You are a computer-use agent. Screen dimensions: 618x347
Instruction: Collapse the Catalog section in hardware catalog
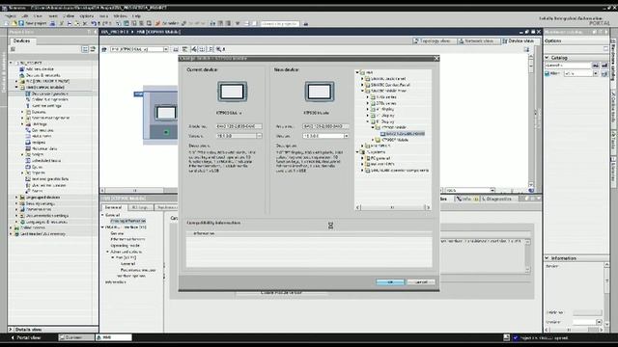click(548, 58)
